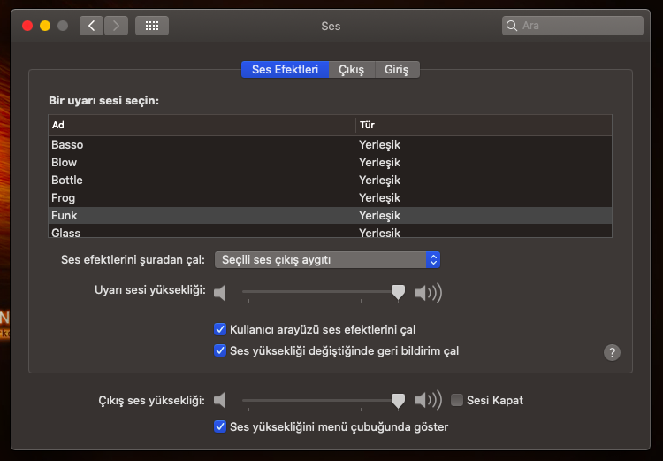Viewport: 663px width, 461px height.
Task: Click loud speaker icon for output volume
Action: [428, 400]
